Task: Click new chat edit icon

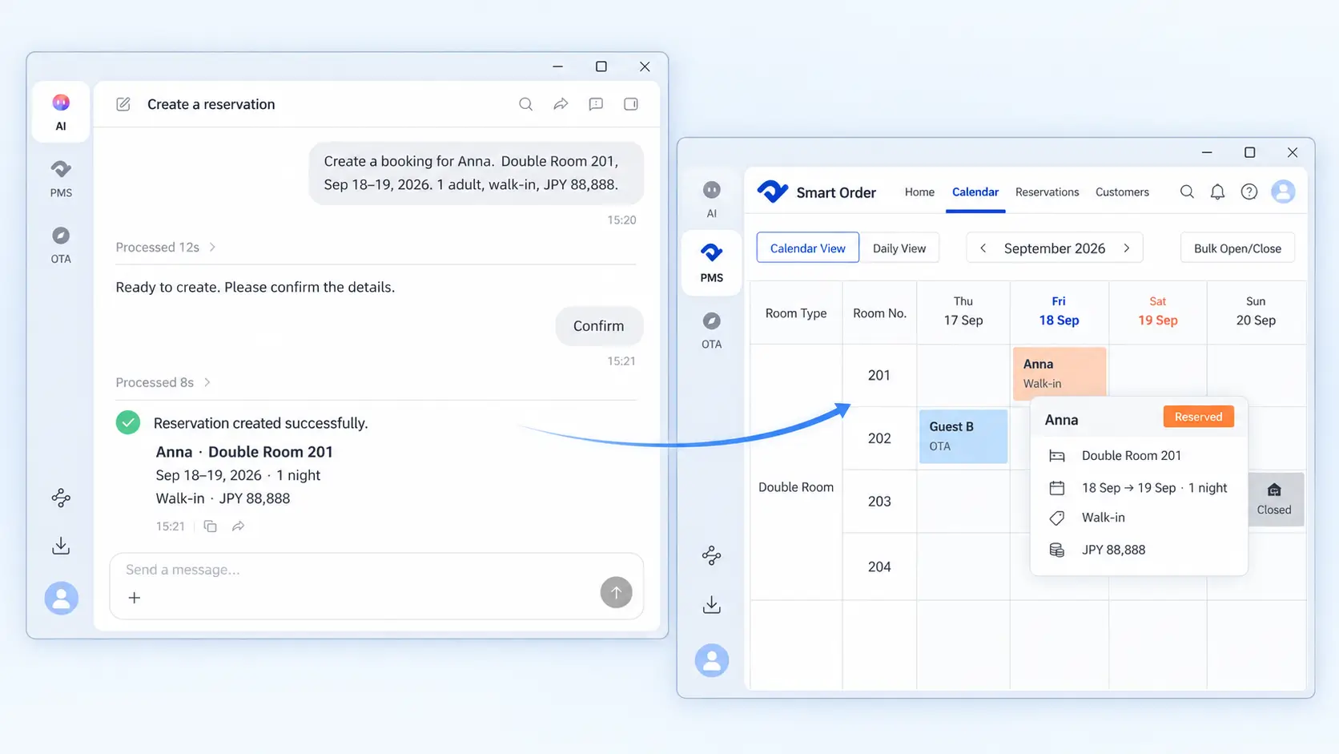Action: pos(123,104)
